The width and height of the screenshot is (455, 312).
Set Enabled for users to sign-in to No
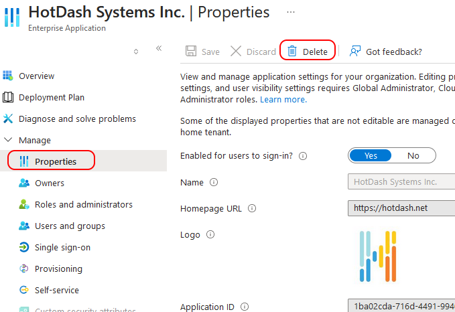pyautogui.click(x=413, y=156)
